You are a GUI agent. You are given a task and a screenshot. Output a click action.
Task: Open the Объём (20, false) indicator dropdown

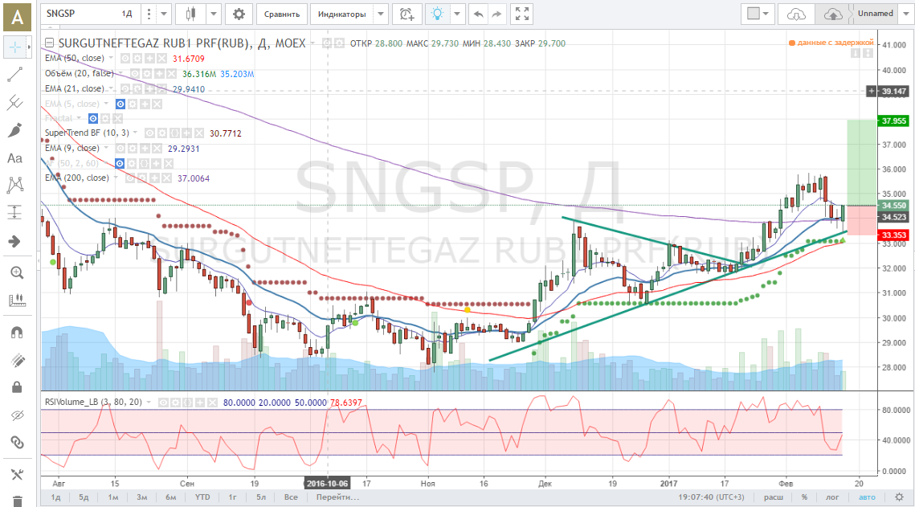tap(121, 73)
